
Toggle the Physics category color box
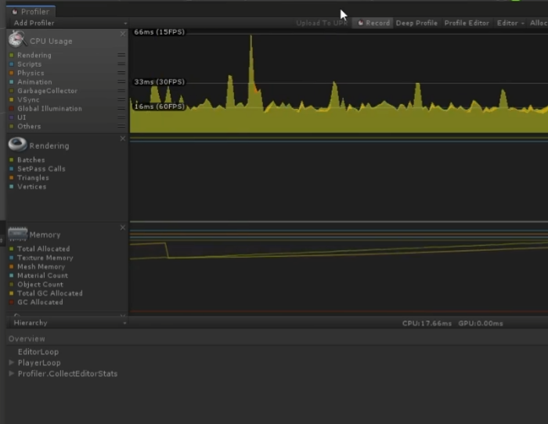12,73
